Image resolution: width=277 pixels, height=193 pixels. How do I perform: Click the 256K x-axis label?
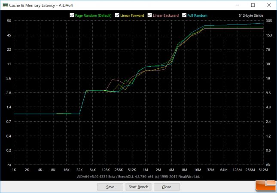click(x=119, y=170)
